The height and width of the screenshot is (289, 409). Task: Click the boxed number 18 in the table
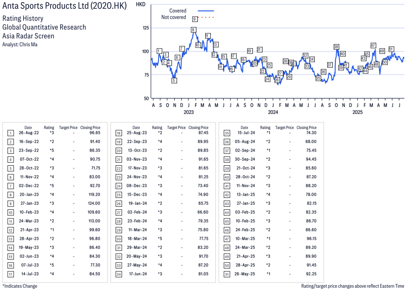point(119,133)
